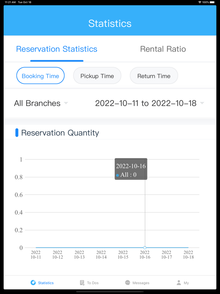Enable the Return Time filter
This screenshot has width=220, height=294.
tap(154, 76)
